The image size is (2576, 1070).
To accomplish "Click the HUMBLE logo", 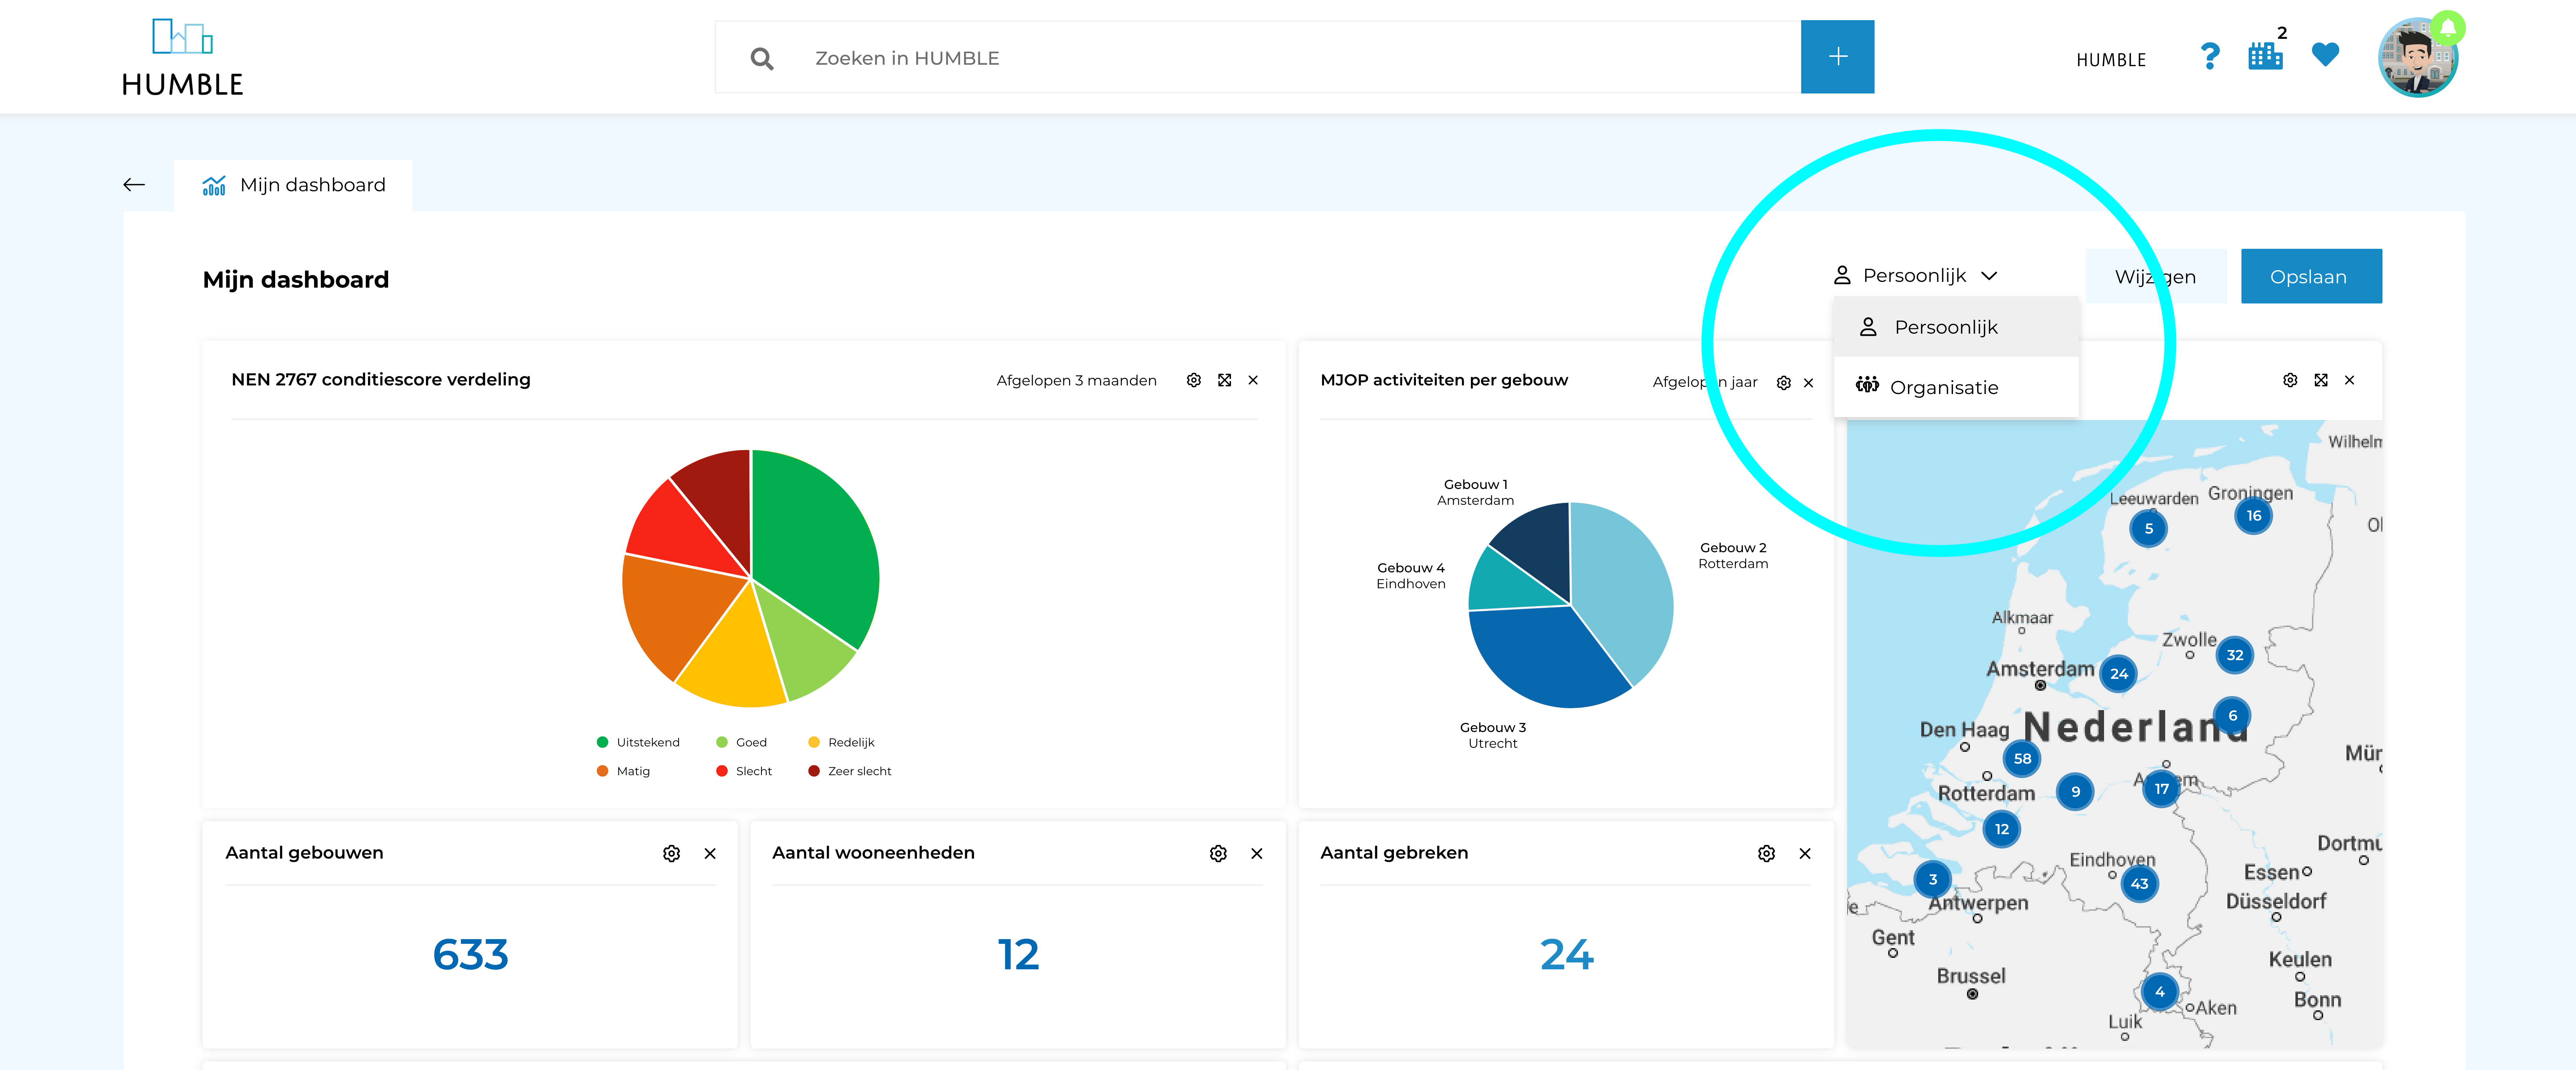I will tap(182, 57).
